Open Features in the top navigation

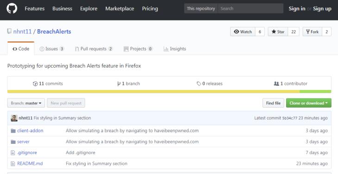[x=35, y=9]
